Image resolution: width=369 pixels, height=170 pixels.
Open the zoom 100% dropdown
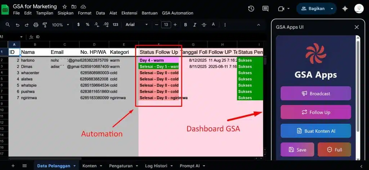61,25
